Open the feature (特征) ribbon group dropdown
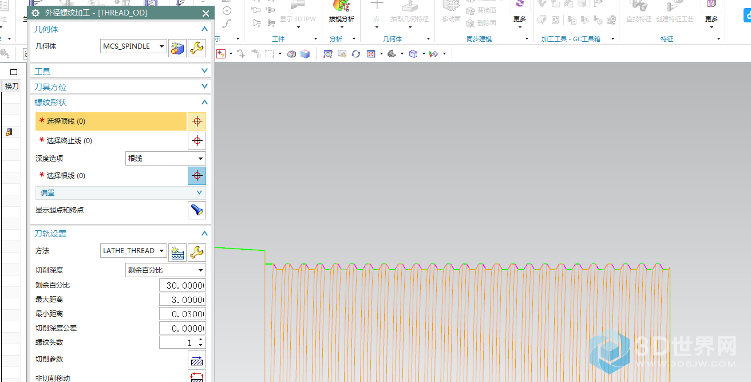The height and width of the screenshot is (382, 751). tap(719, 39)
